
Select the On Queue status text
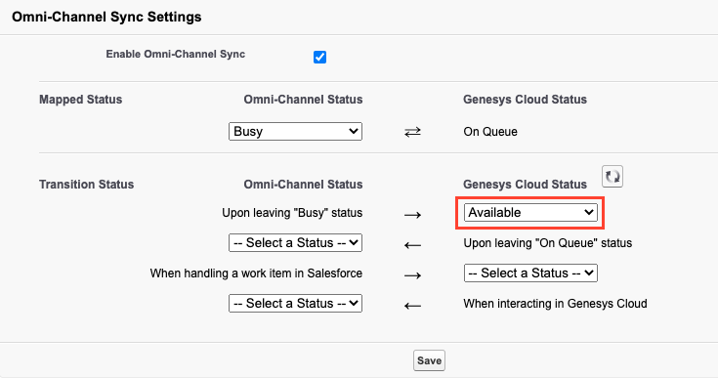coord(490,132)
